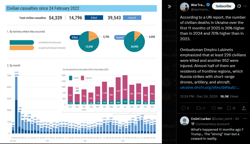
Task: Share the post via upload icon
Action: pyautogui.click(x=244, y=108)
